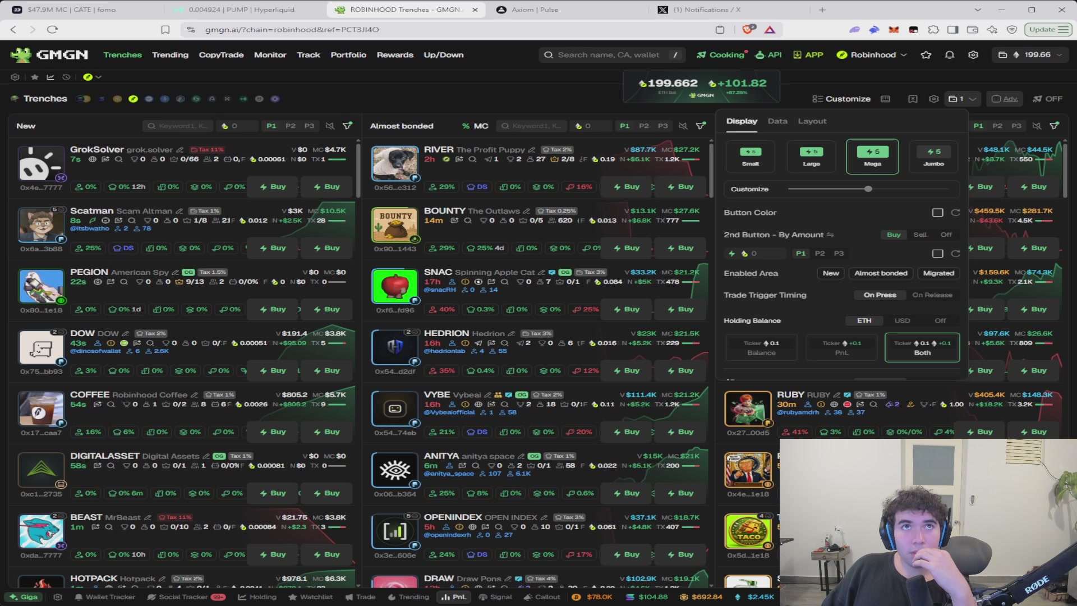Image resolution: width=1077 pixels, height=606 pixels.
Task: Turn the 2nd Button option Off
Action: point(946,235)
